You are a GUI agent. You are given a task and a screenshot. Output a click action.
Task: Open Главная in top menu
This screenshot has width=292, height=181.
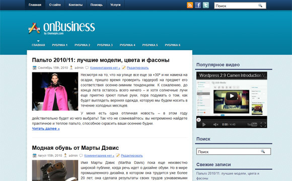click(35, 5)
